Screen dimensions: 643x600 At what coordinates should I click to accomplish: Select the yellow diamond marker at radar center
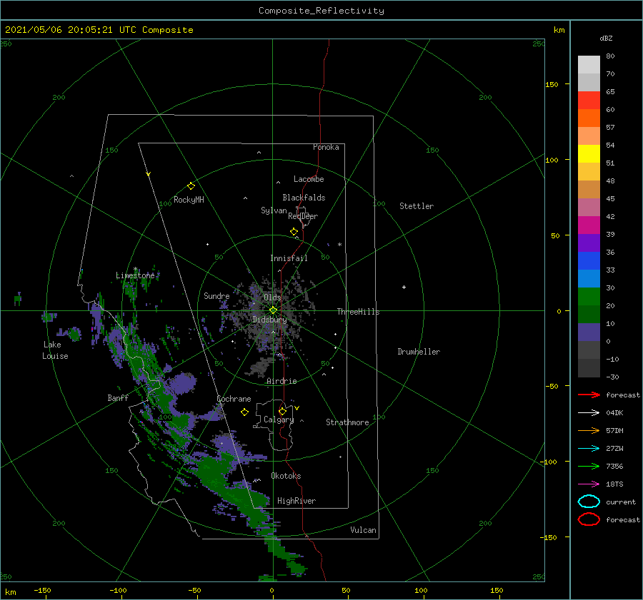click(273, 310)
